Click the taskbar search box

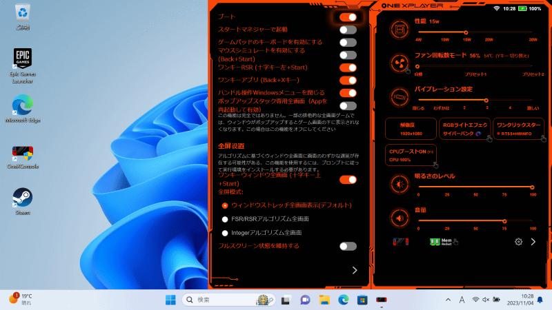(x=228, y=300)
